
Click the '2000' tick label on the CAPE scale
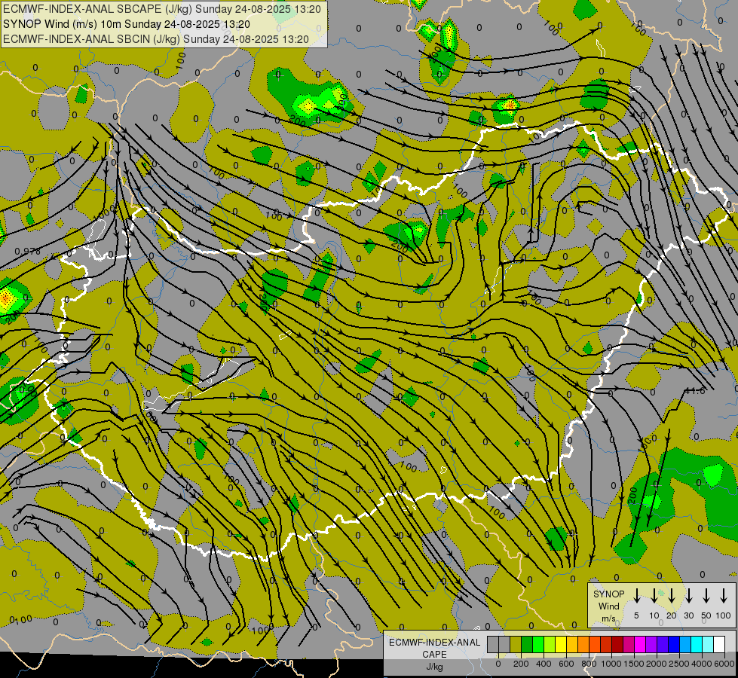pos(657,664)
